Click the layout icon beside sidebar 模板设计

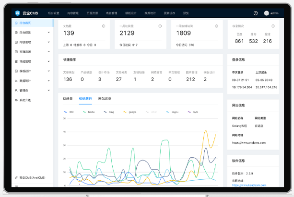click(16, 71)
